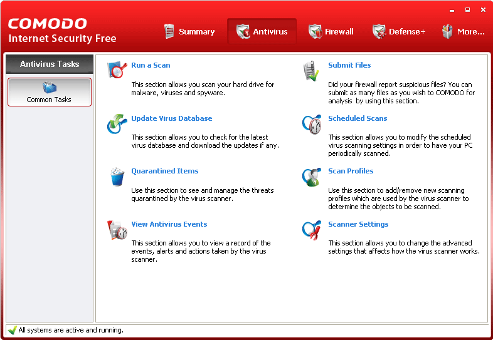Close the Comodo window
Viewport: 493px width, 340px height.
click(x=483, y=10)
